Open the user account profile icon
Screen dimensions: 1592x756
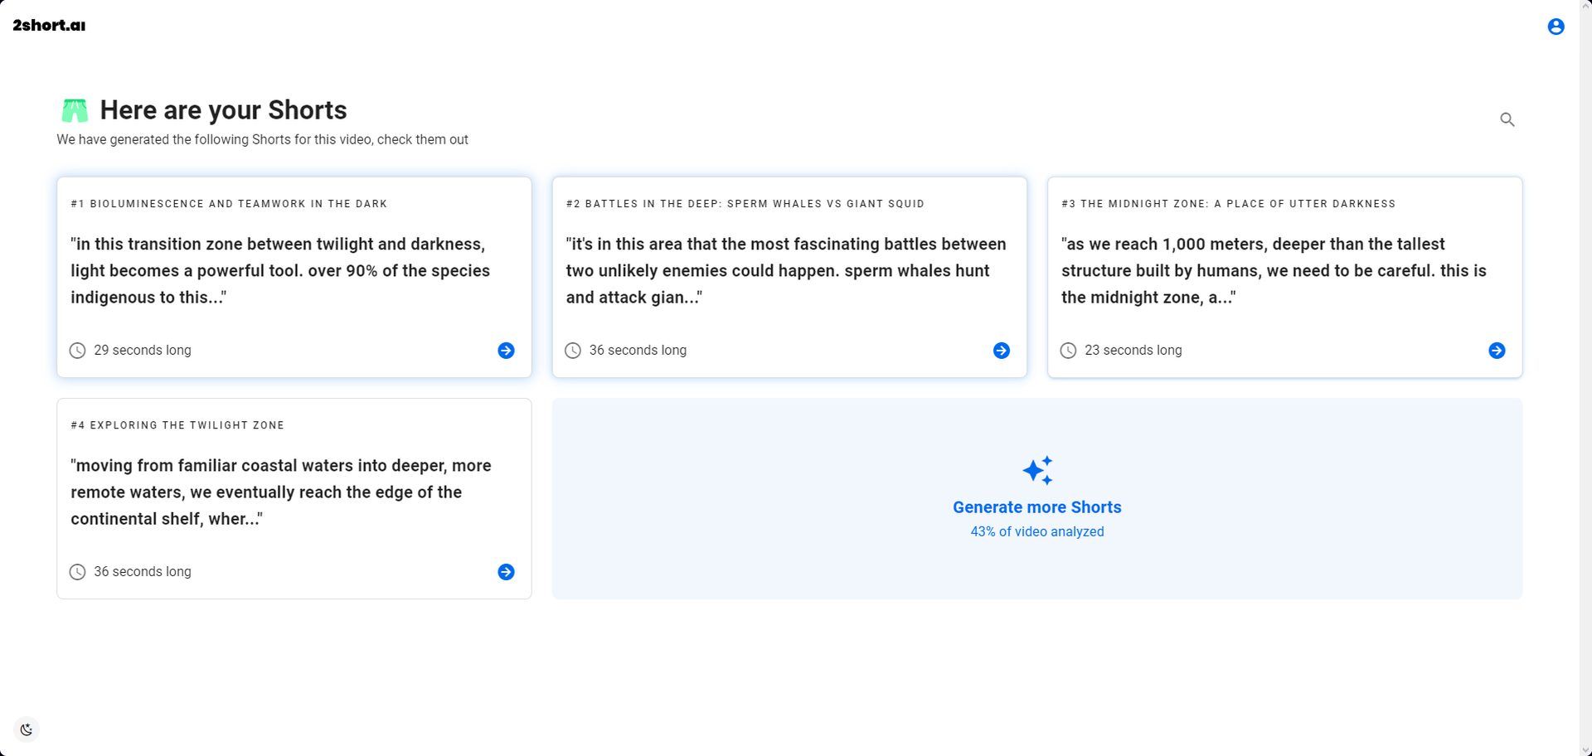click(x=1556, y=27)
